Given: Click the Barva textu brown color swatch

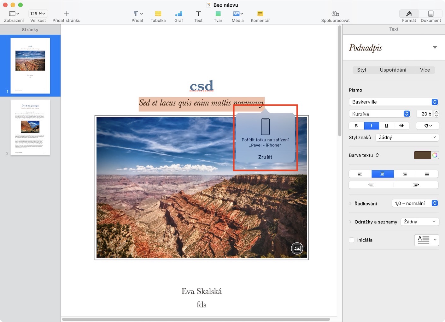Looking at the screenshot, I should point(422,155).
